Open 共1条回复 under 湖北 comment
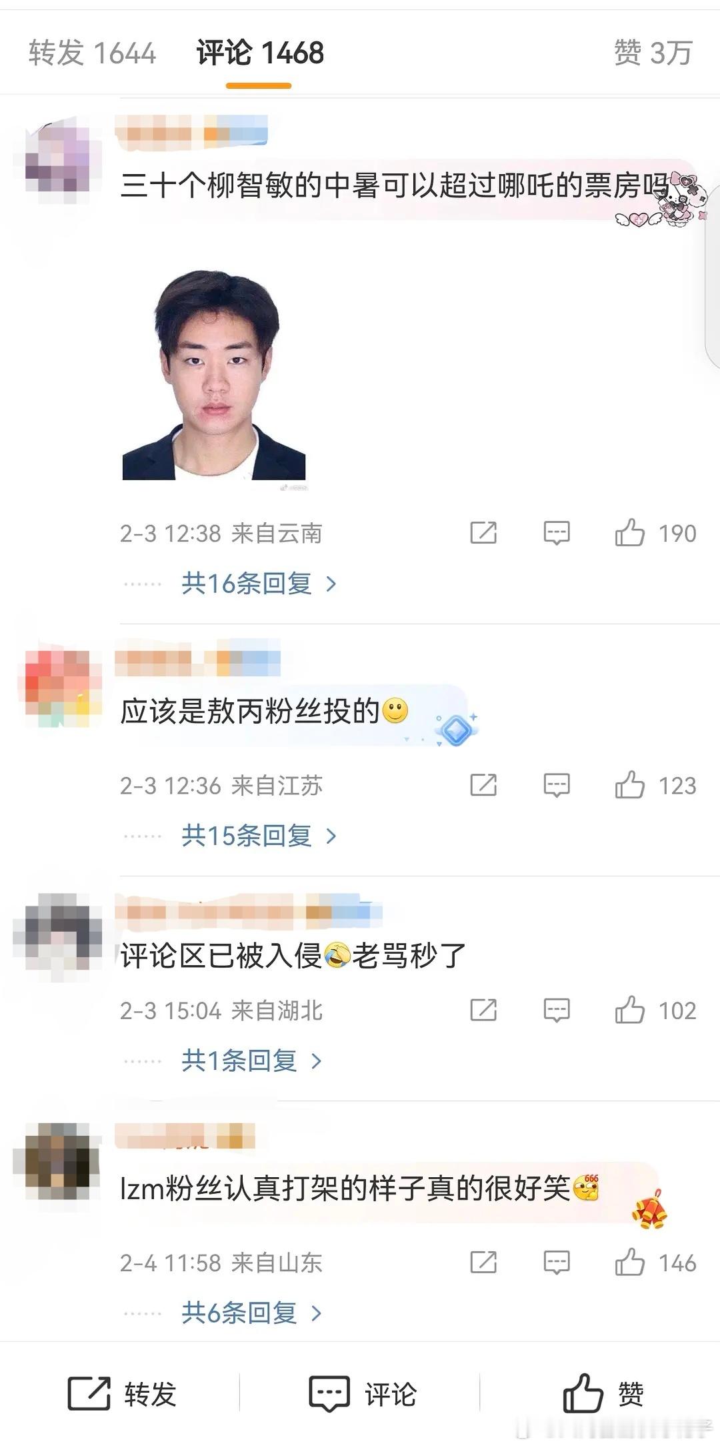 tap(251, 1060)
